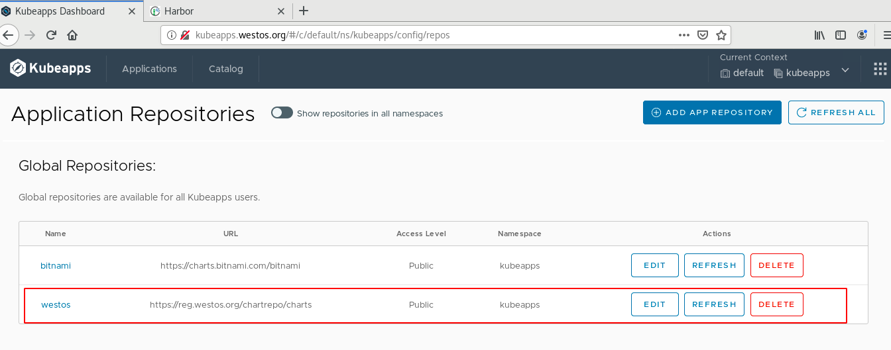
Task: Click the Namespace column header
Action: 520,234
